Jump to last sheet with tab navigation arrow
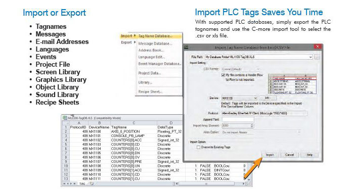Image resolution: width=354 pixels, height=189 pixels. [74, 183]
